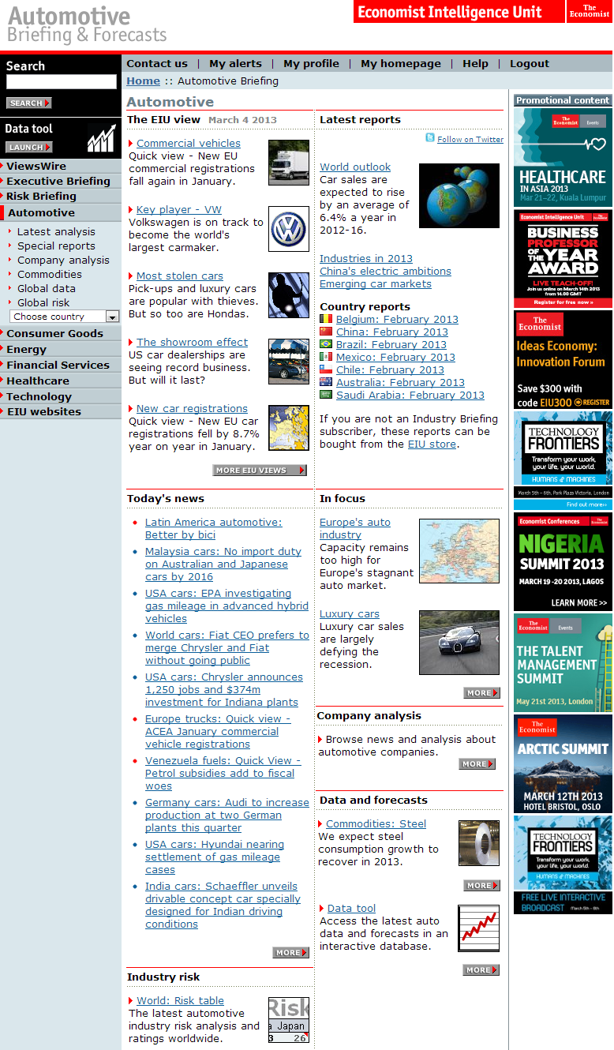Click the Brazil flag icon
This screenshot has width=614, height=1050.
point(326,344)
